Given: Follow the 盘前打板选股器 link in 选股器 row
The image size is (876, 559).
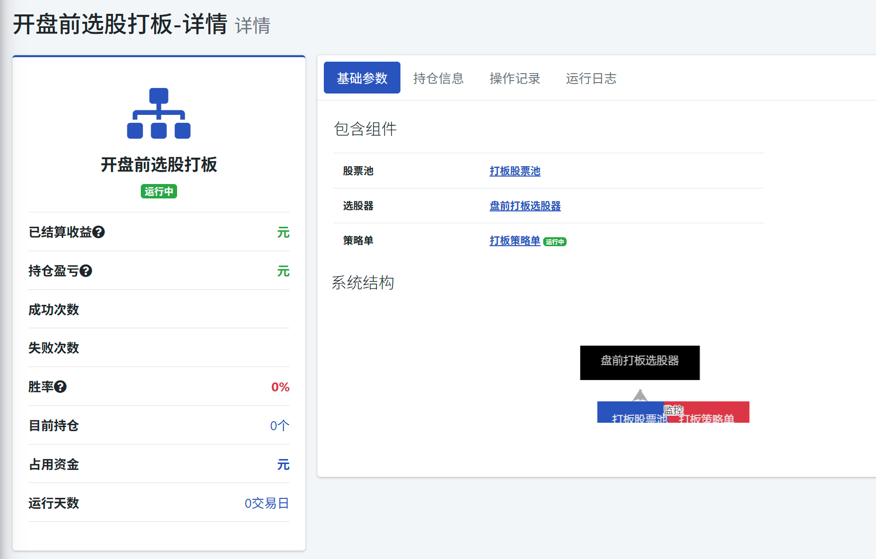Looking at the screenshot, I should (x=525, y=206).
